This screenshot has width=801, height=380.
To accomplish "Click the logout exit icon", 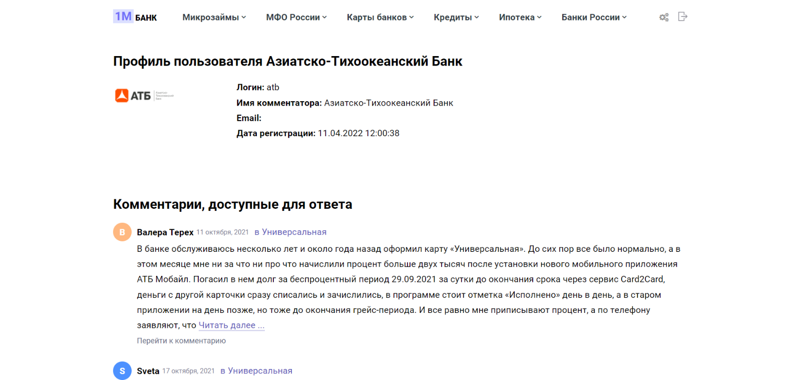I will 683,17.
